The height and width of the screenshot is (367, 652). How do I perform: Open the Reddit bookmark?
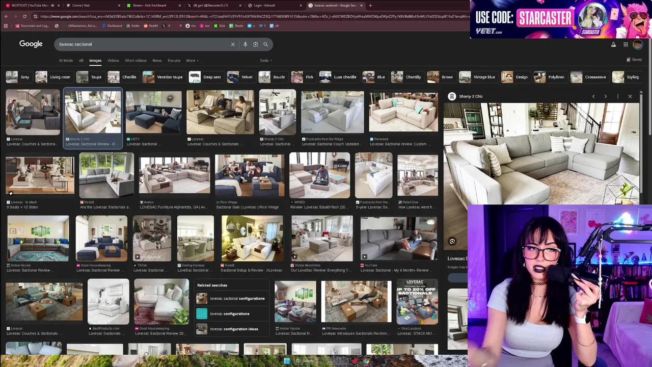150,25
